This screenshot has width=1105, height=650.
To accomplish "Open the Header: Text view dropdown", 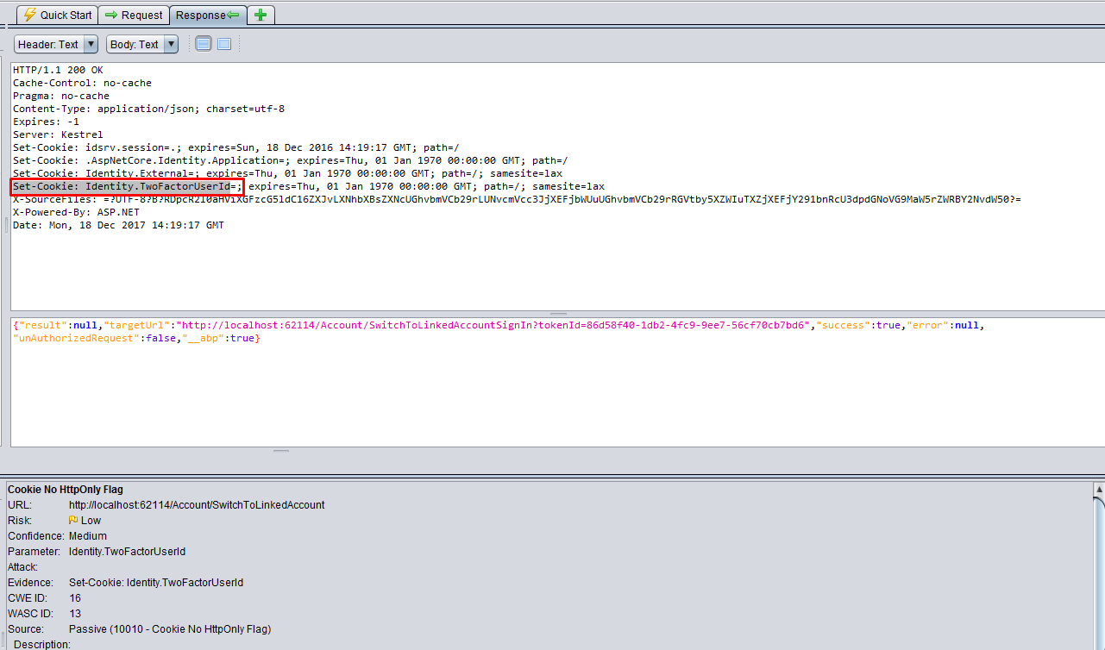I will click(x=56, y=44).
